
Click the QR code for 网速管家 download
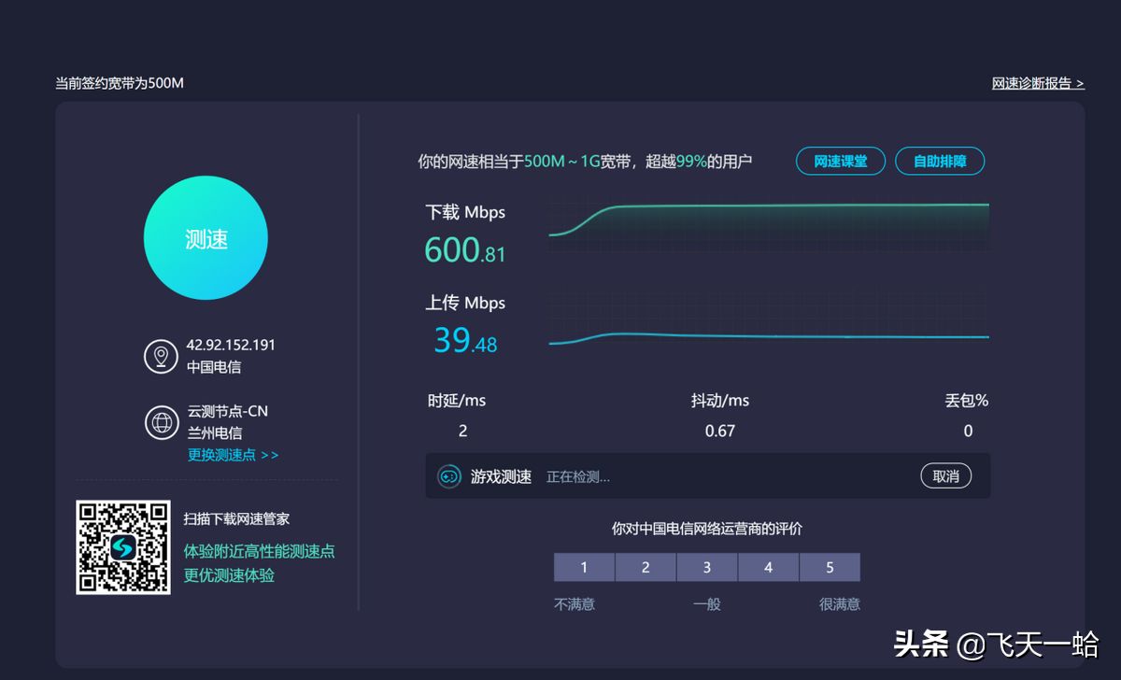tap(123, 547)
